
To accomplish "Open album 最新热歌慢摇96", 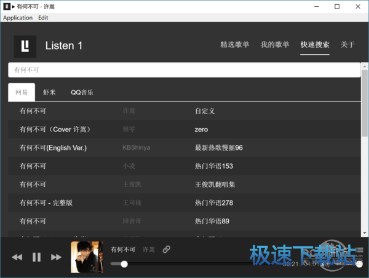I will 218,148.
